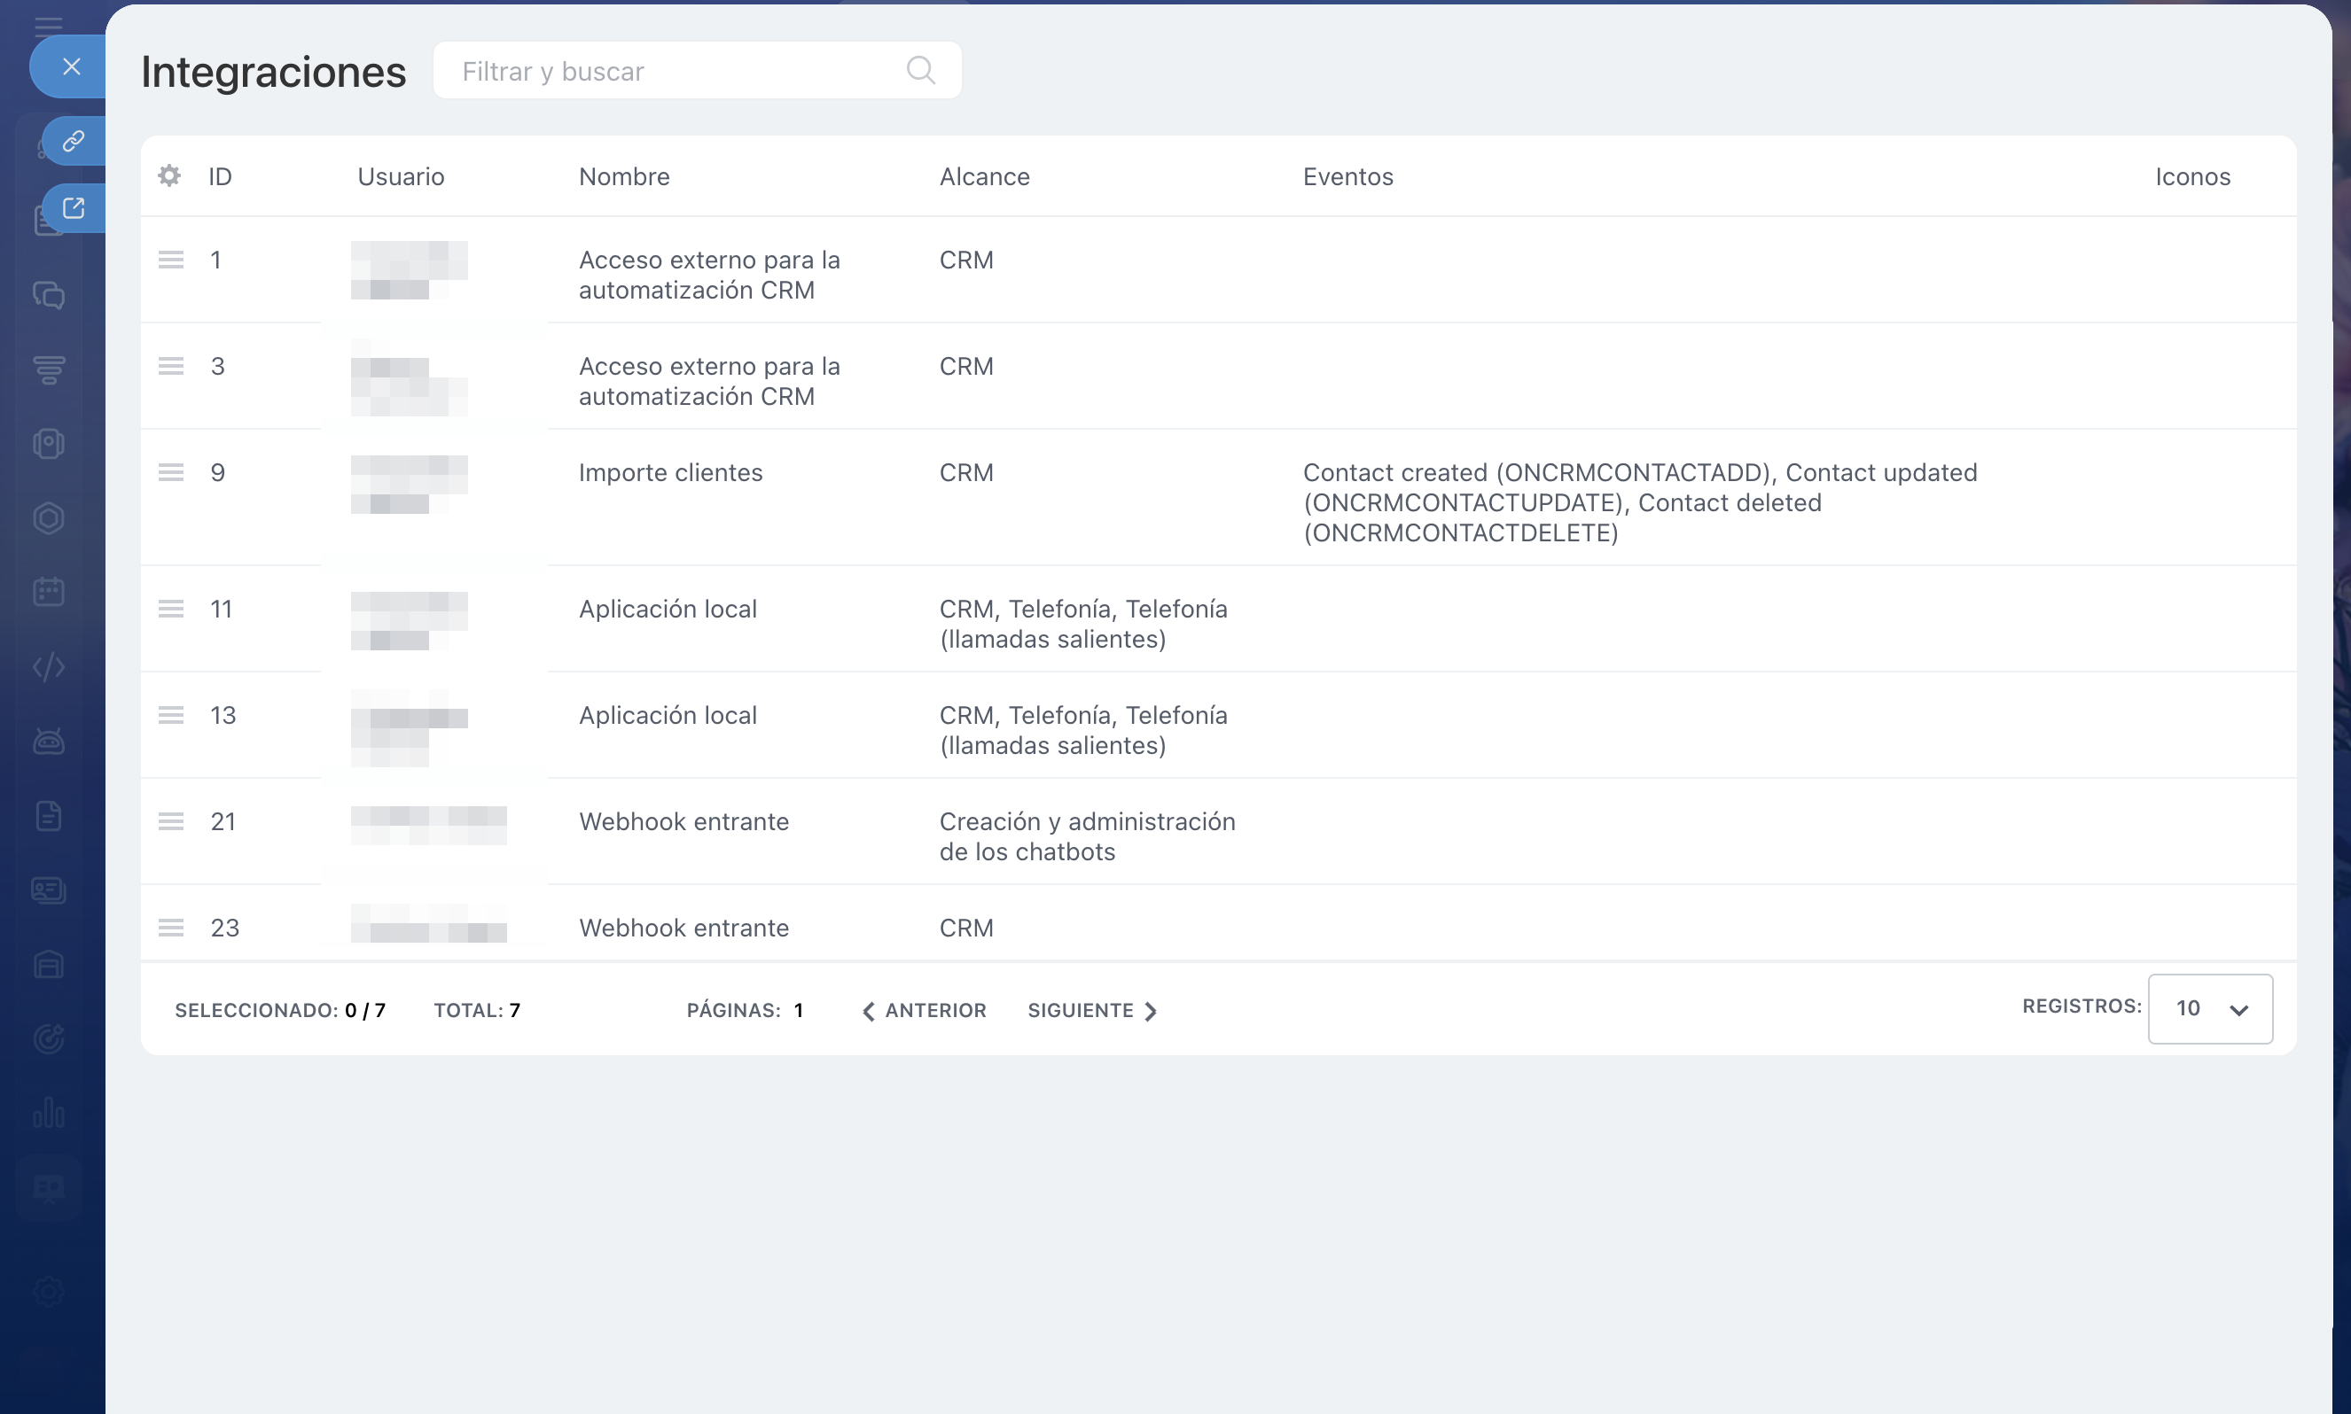The height and width of the screenshot is (1414, 2351).
Task: Click the grid settings gear icon
Action: click(x=169, y=175)
